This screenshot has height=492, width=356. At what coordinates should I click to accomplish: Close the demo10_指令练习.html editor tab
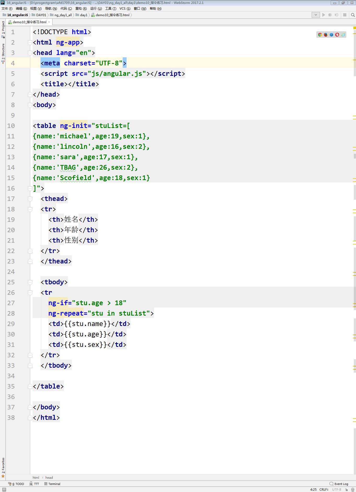tap(49, 22)
